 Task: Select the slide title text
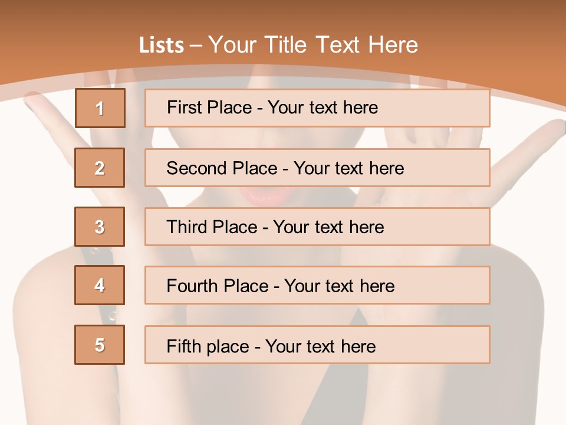point(279,45)
